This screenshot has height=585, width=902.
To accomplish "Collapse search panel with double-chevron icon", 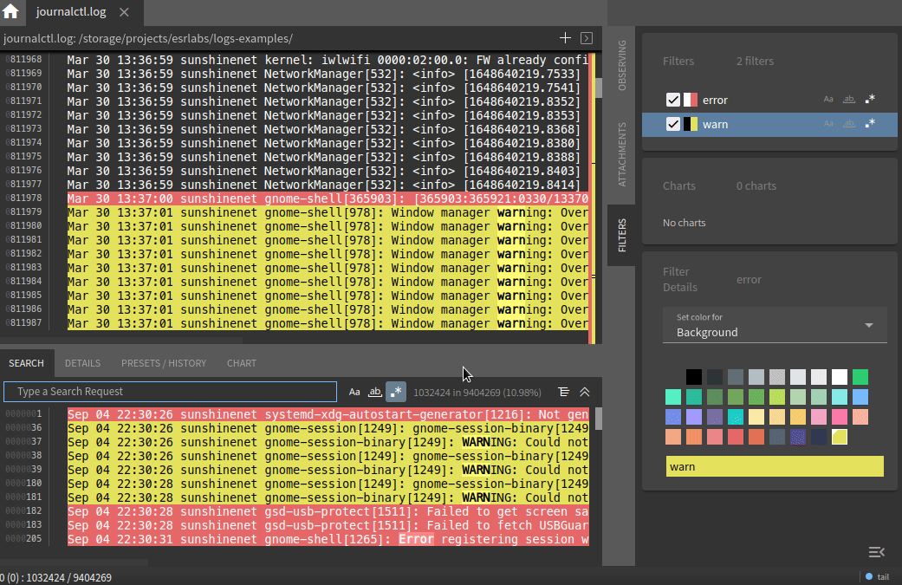I will 585,392.
